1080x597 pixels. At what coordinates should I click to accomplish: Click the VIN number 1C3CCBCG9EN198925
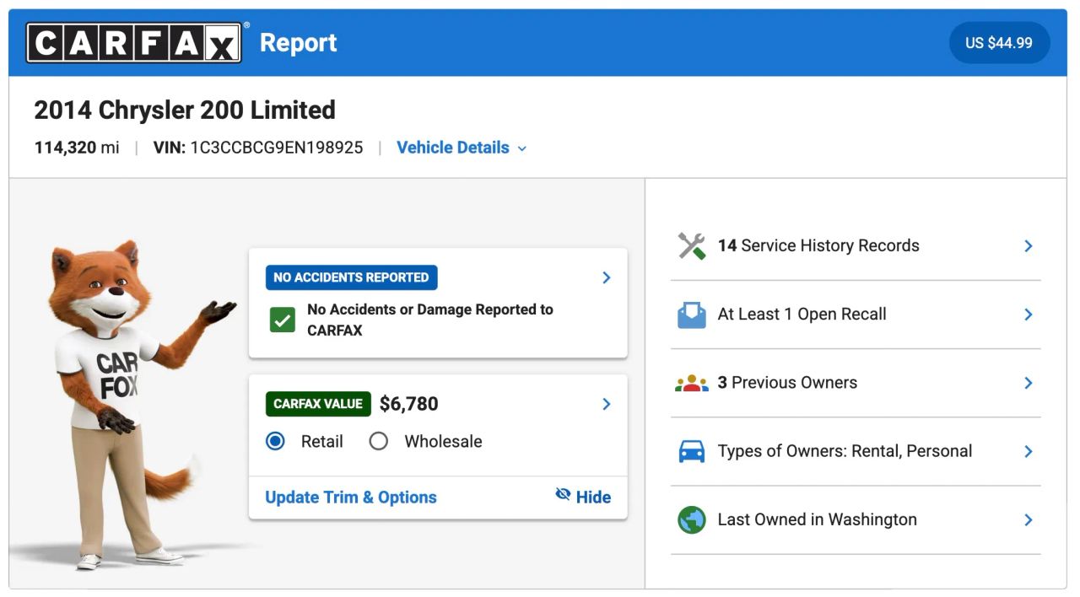[277, 148]
